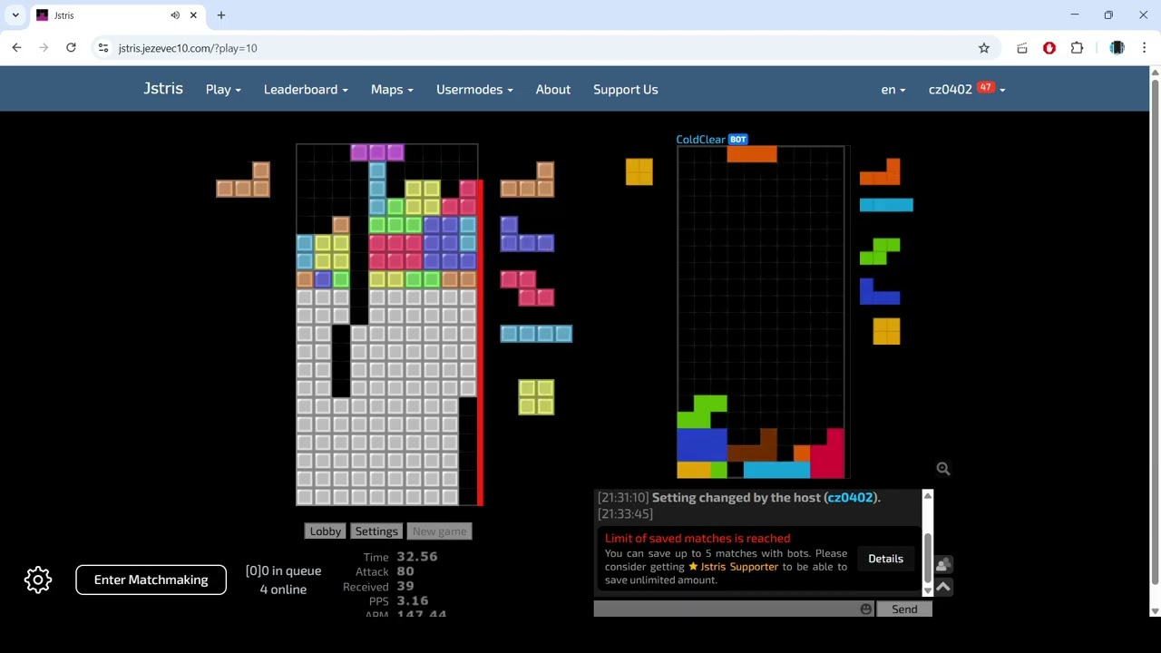View site information icon in address bar
This screenshot has width=1161, height=653.
103,48
